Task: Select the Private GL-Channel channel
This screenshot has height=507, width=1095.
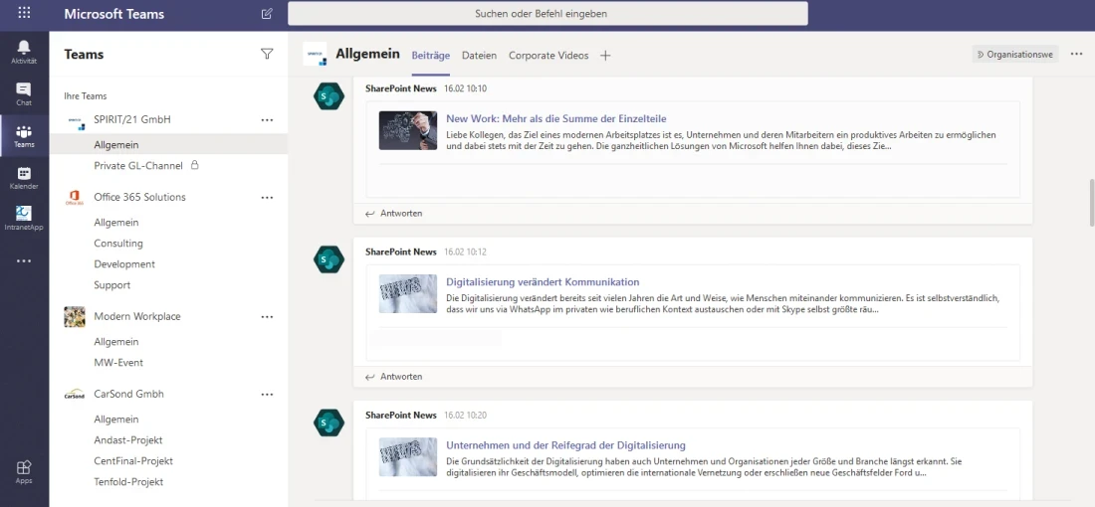Action: point(138,166)
